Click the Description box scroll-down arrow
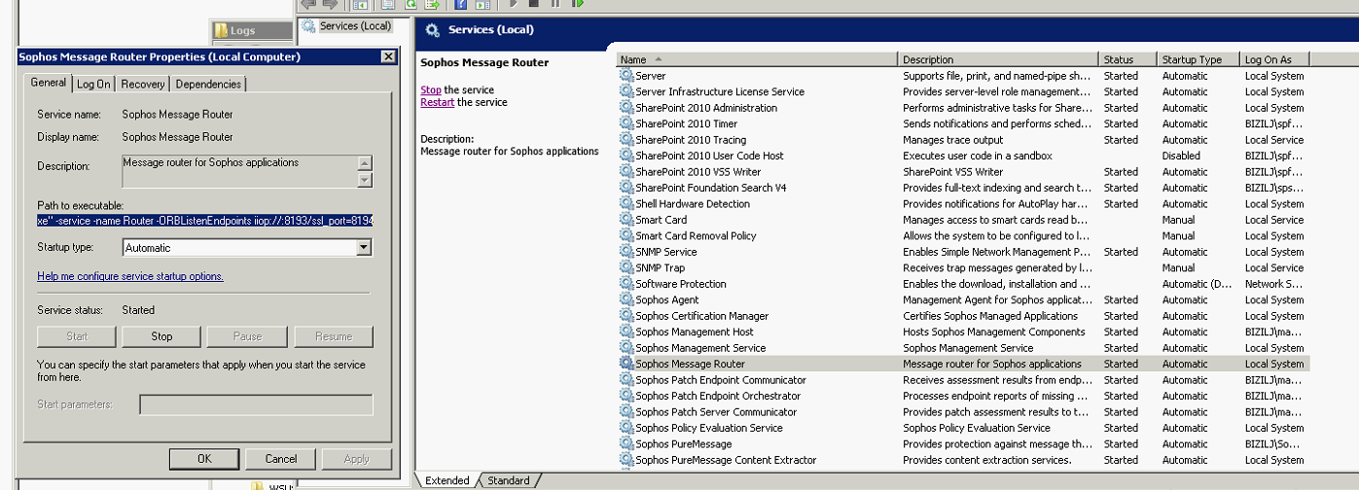 365,180
